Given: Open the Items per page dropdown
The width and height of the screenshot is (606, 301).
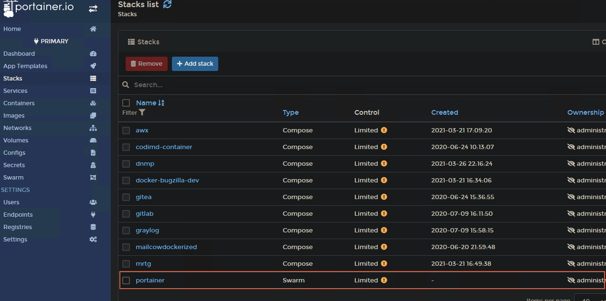Looking at the screenshot, I should point(590,298).
